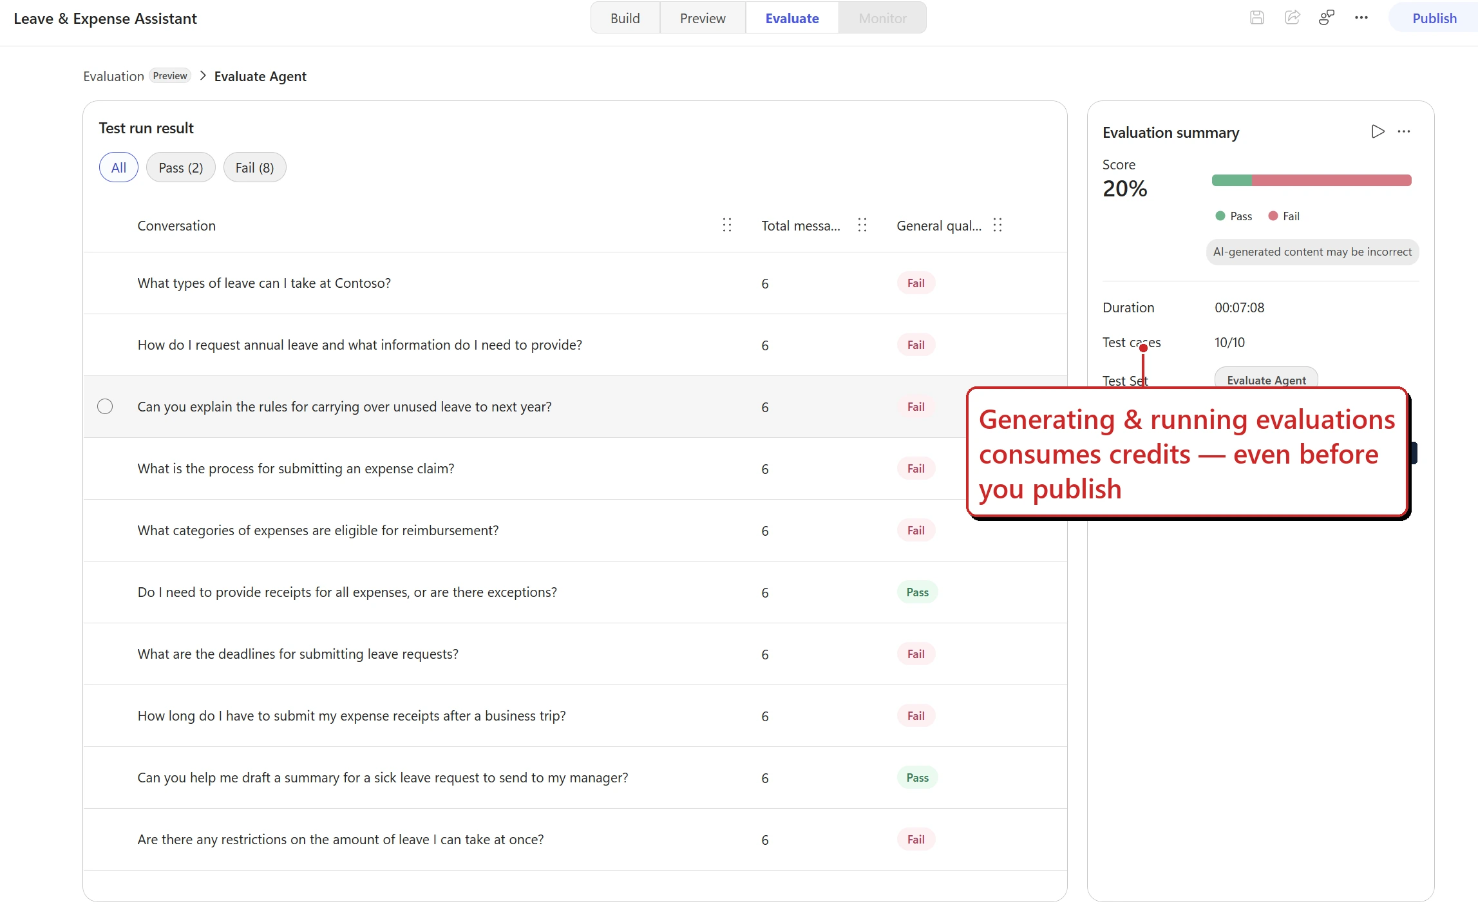Open 'How do I request annual leave' conversation
This screenshot has height=906, width=1478.
(x=574, y=344)
